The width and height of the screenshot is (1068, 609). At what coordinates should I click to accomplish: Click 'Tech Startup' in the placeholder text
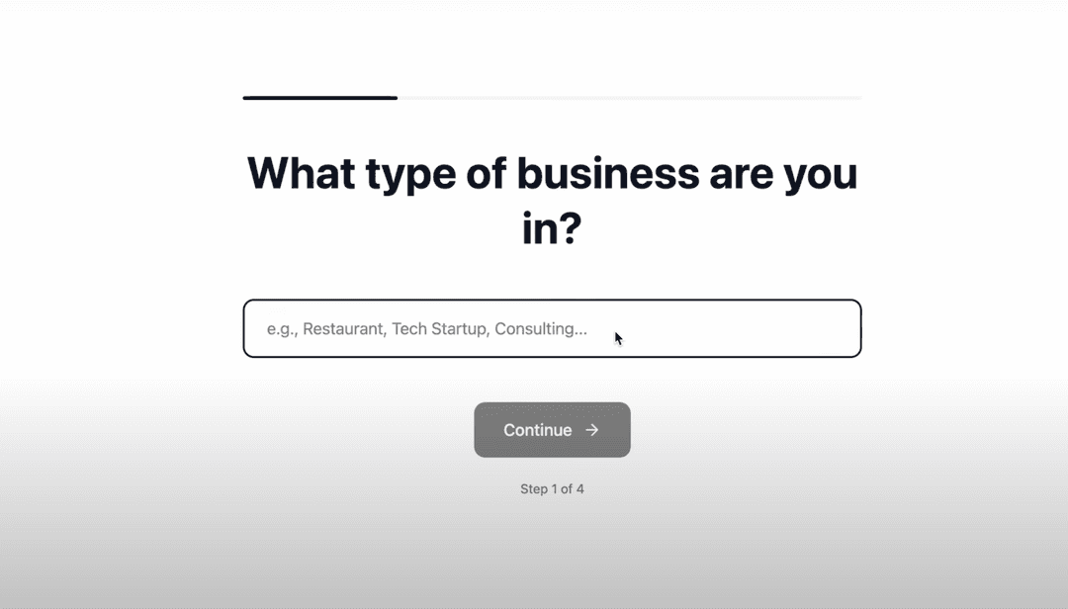[x=438, y=329]
